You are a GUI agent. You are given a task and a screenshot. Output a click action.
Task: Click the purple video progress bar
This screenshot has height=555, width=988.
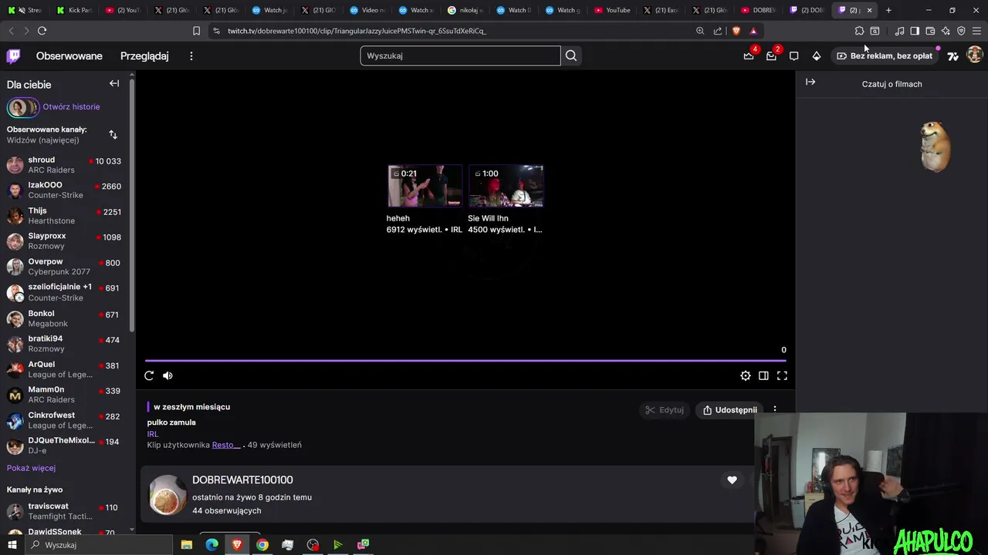pyautogui.click(x=466, y=360)
